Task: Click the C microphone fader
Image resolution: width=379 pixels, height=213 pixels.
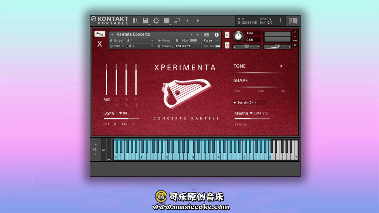Action: pos(117,80)
